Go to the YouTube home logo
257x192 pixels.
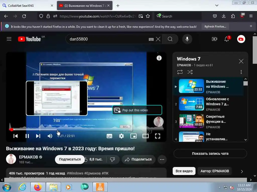click(x=29, y=39)
